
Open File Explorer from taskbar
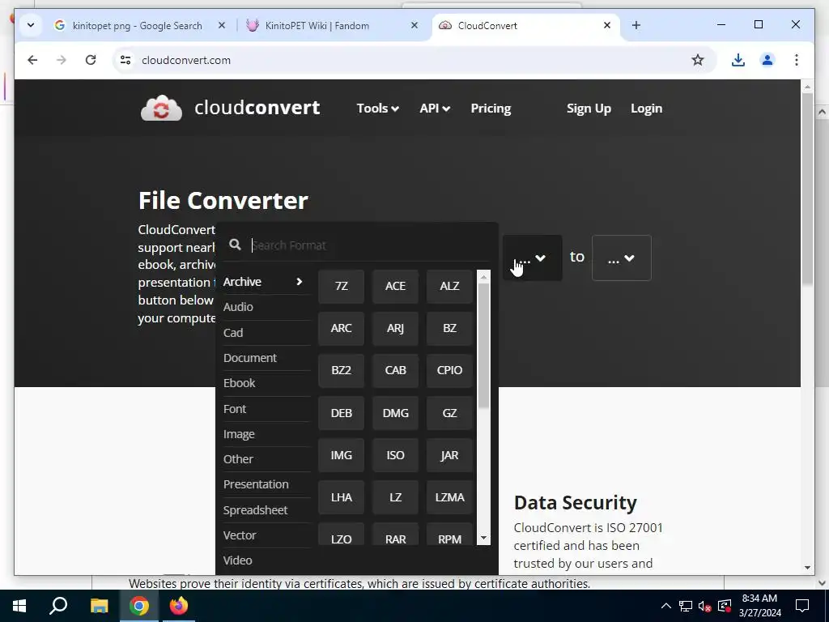coord(99,606)
